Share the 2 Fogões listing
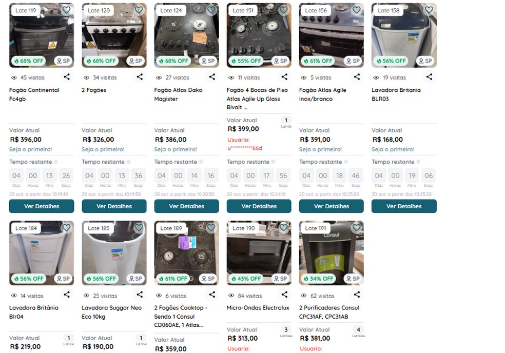 140,77
